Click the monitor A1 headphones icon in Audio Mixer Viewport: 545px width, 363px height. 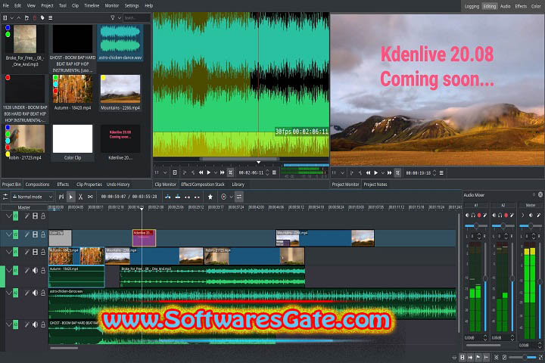click(x=473, y=216)
